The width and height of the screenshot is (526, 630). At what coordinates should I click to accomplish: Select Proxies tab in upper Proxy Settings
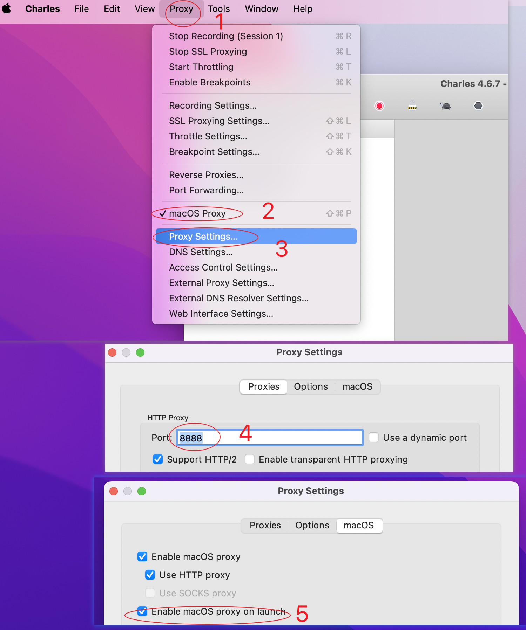tap(264, 387)
